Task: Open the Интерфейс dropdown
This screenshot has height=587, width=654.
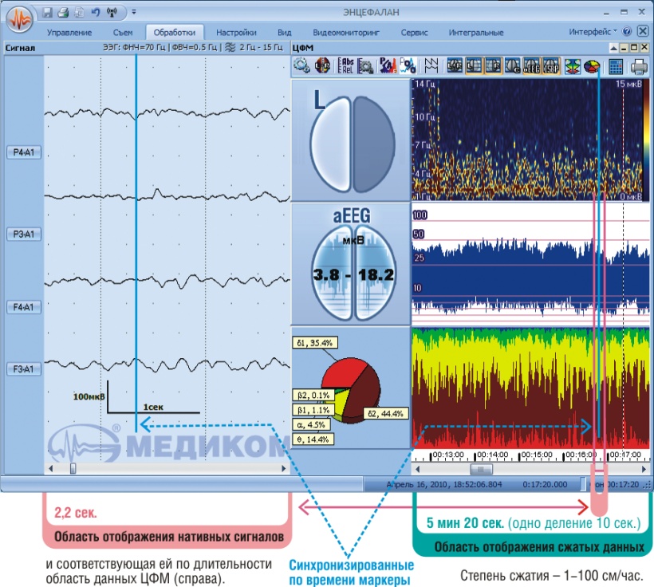Action: tap(593, 32)
